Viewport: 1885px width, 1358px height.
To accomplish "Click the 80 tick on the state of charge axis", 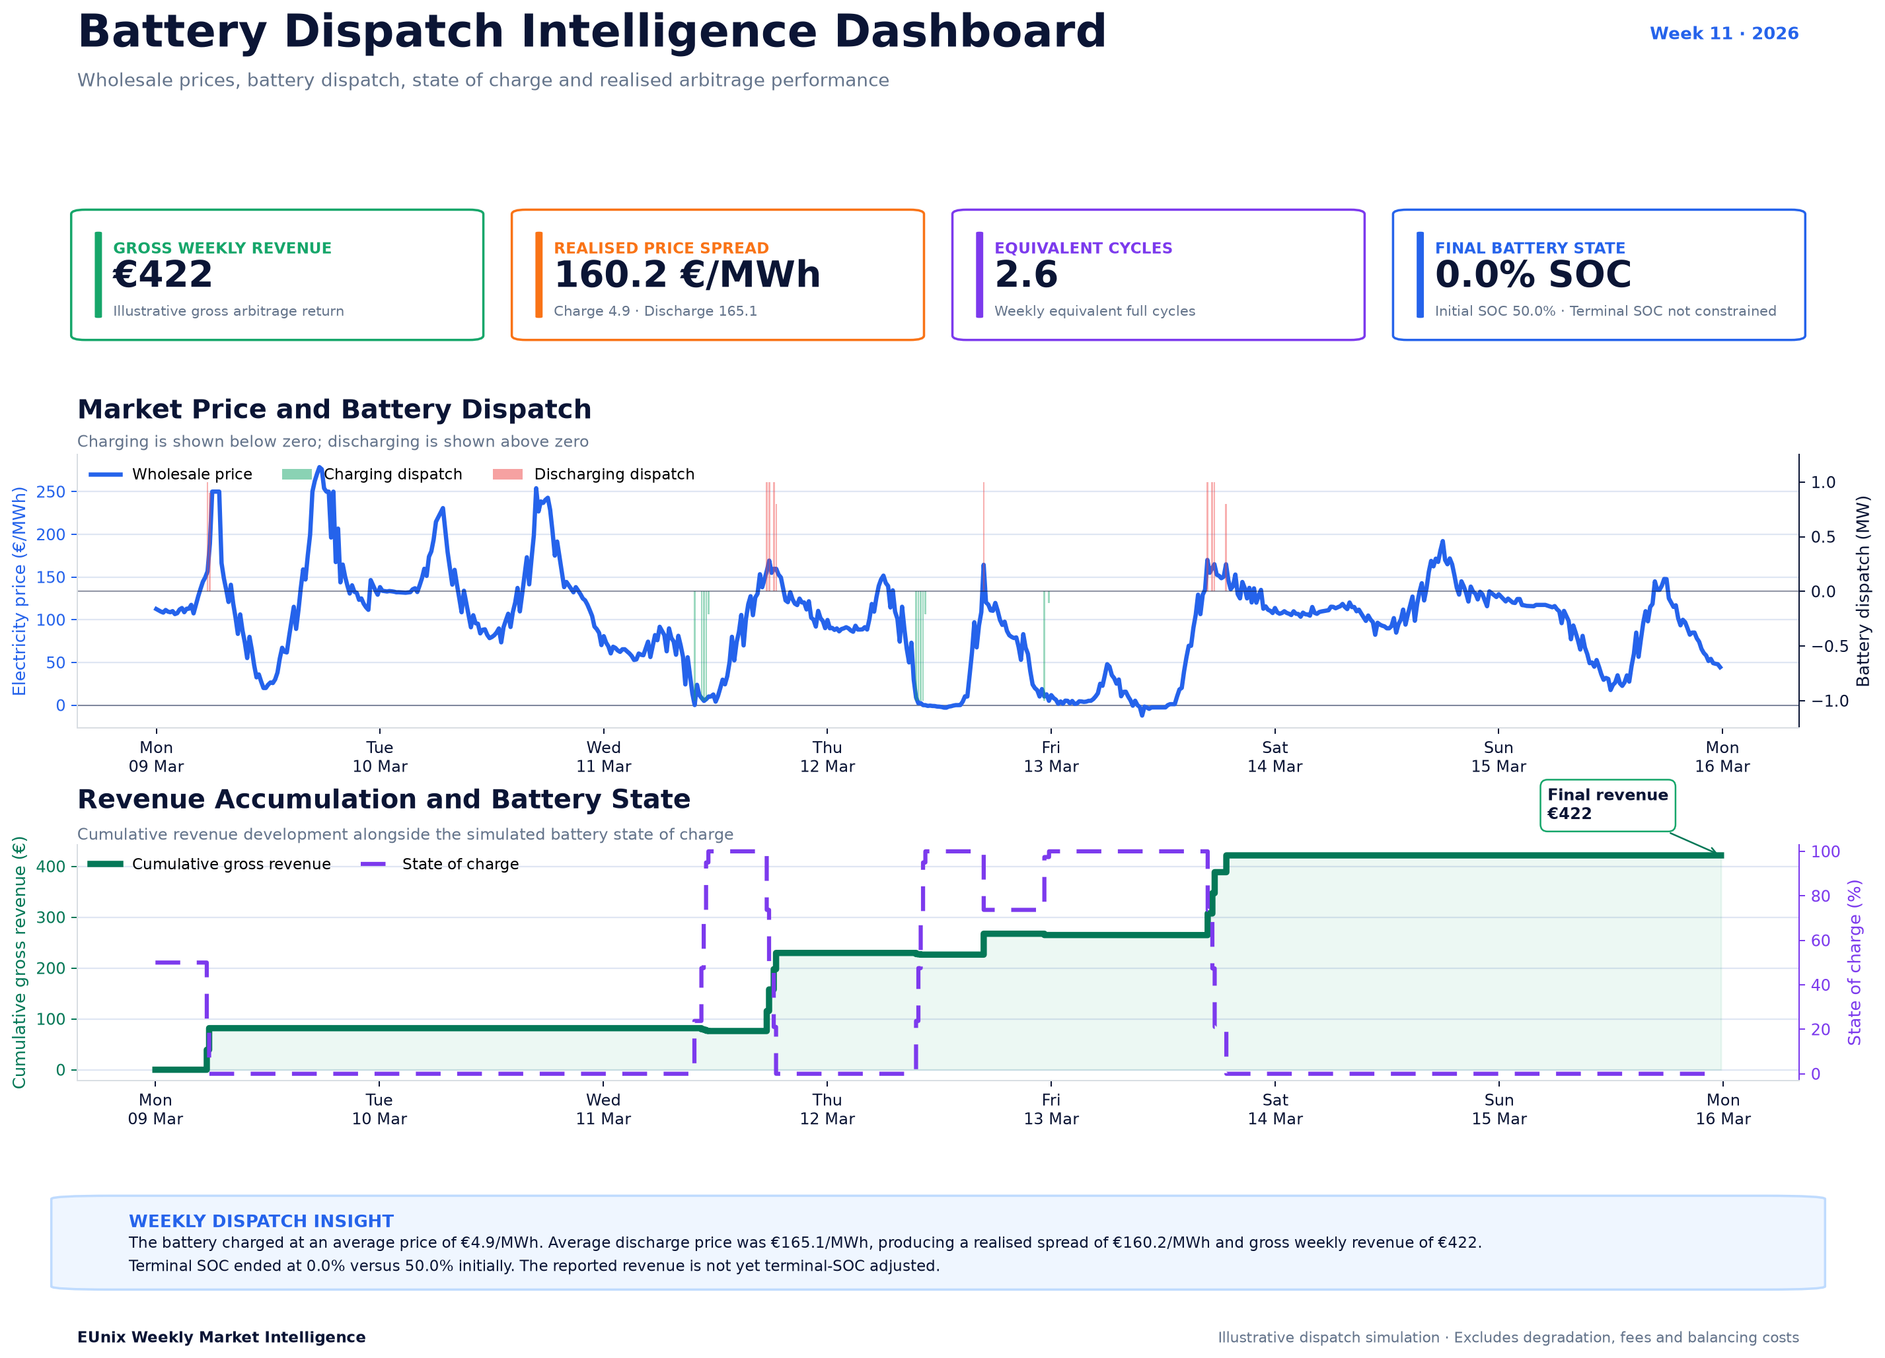I will (1820, 896).
